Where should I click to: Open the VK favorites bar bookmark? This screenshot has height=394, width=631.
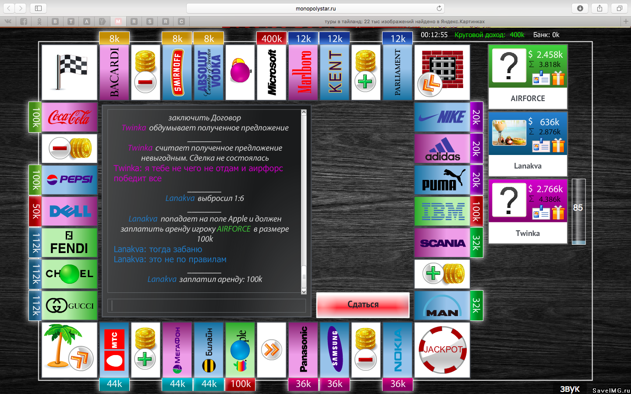(8, 21)
